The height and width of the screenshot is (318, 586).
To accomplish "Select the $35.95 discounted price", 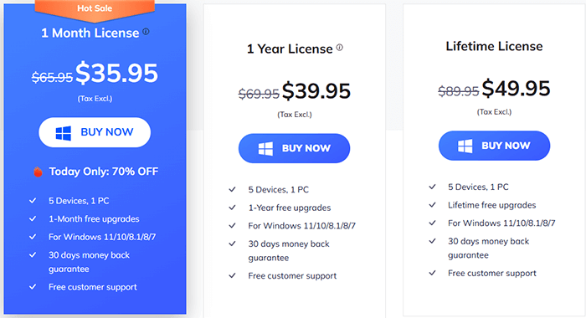I will (x=116, y=73).
